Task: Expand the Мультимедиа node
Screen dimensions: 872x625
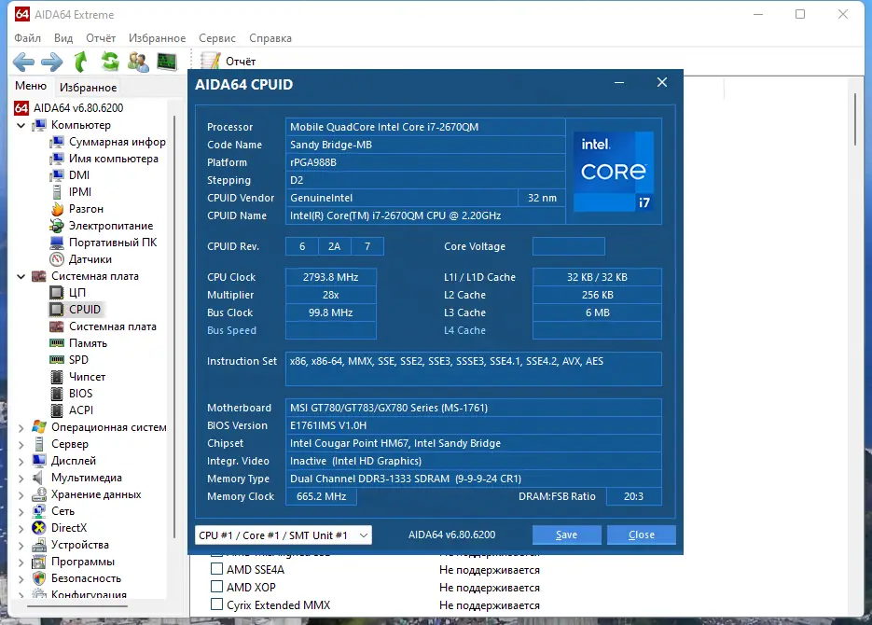Action: [x=21, y=478]
